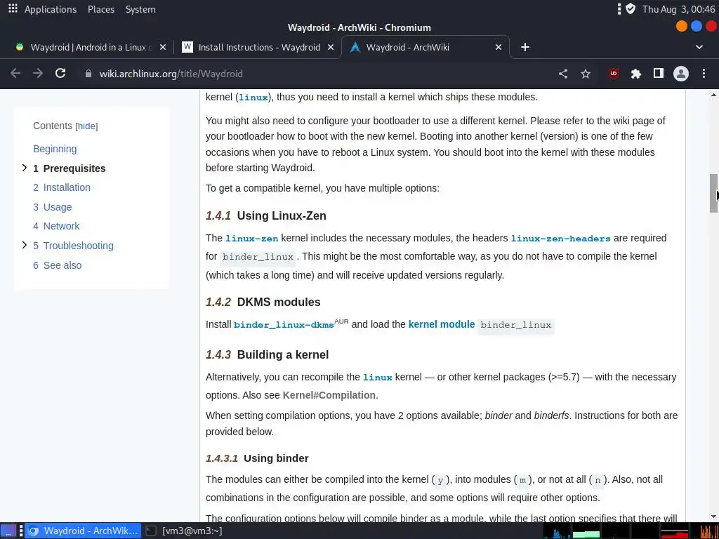The image size is (719, 539).
Task: Share this page
Action: point(563,73)
